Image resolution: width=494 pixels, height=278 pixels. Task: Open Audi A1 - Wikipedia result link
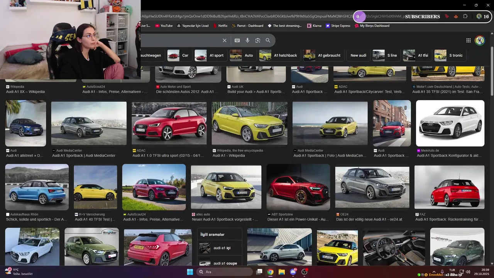(229, 156)
